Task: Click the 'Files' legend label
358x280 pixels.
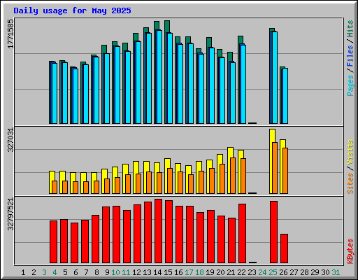Action: coord(350,55)
